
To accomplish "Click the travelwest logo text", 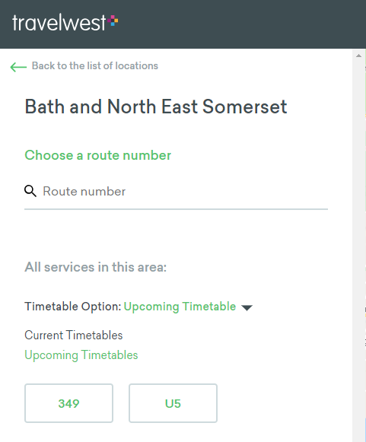I will pyautogui.click(x=59, y=23).
